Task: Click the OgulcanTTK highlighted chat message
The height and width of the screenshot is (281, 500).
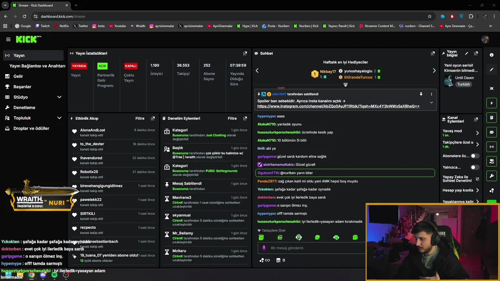Action: 345,173
